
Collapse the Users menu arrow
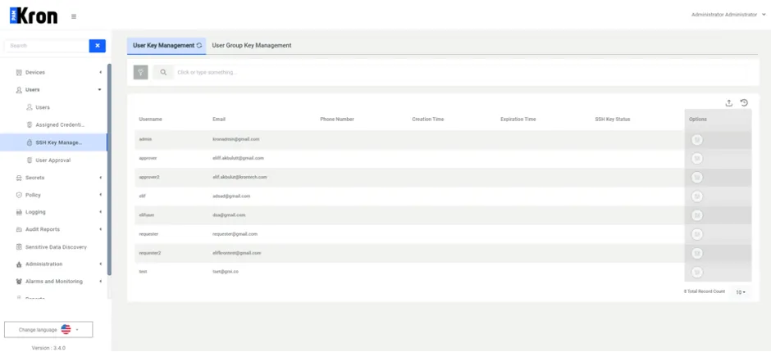(x=100, y=90)
